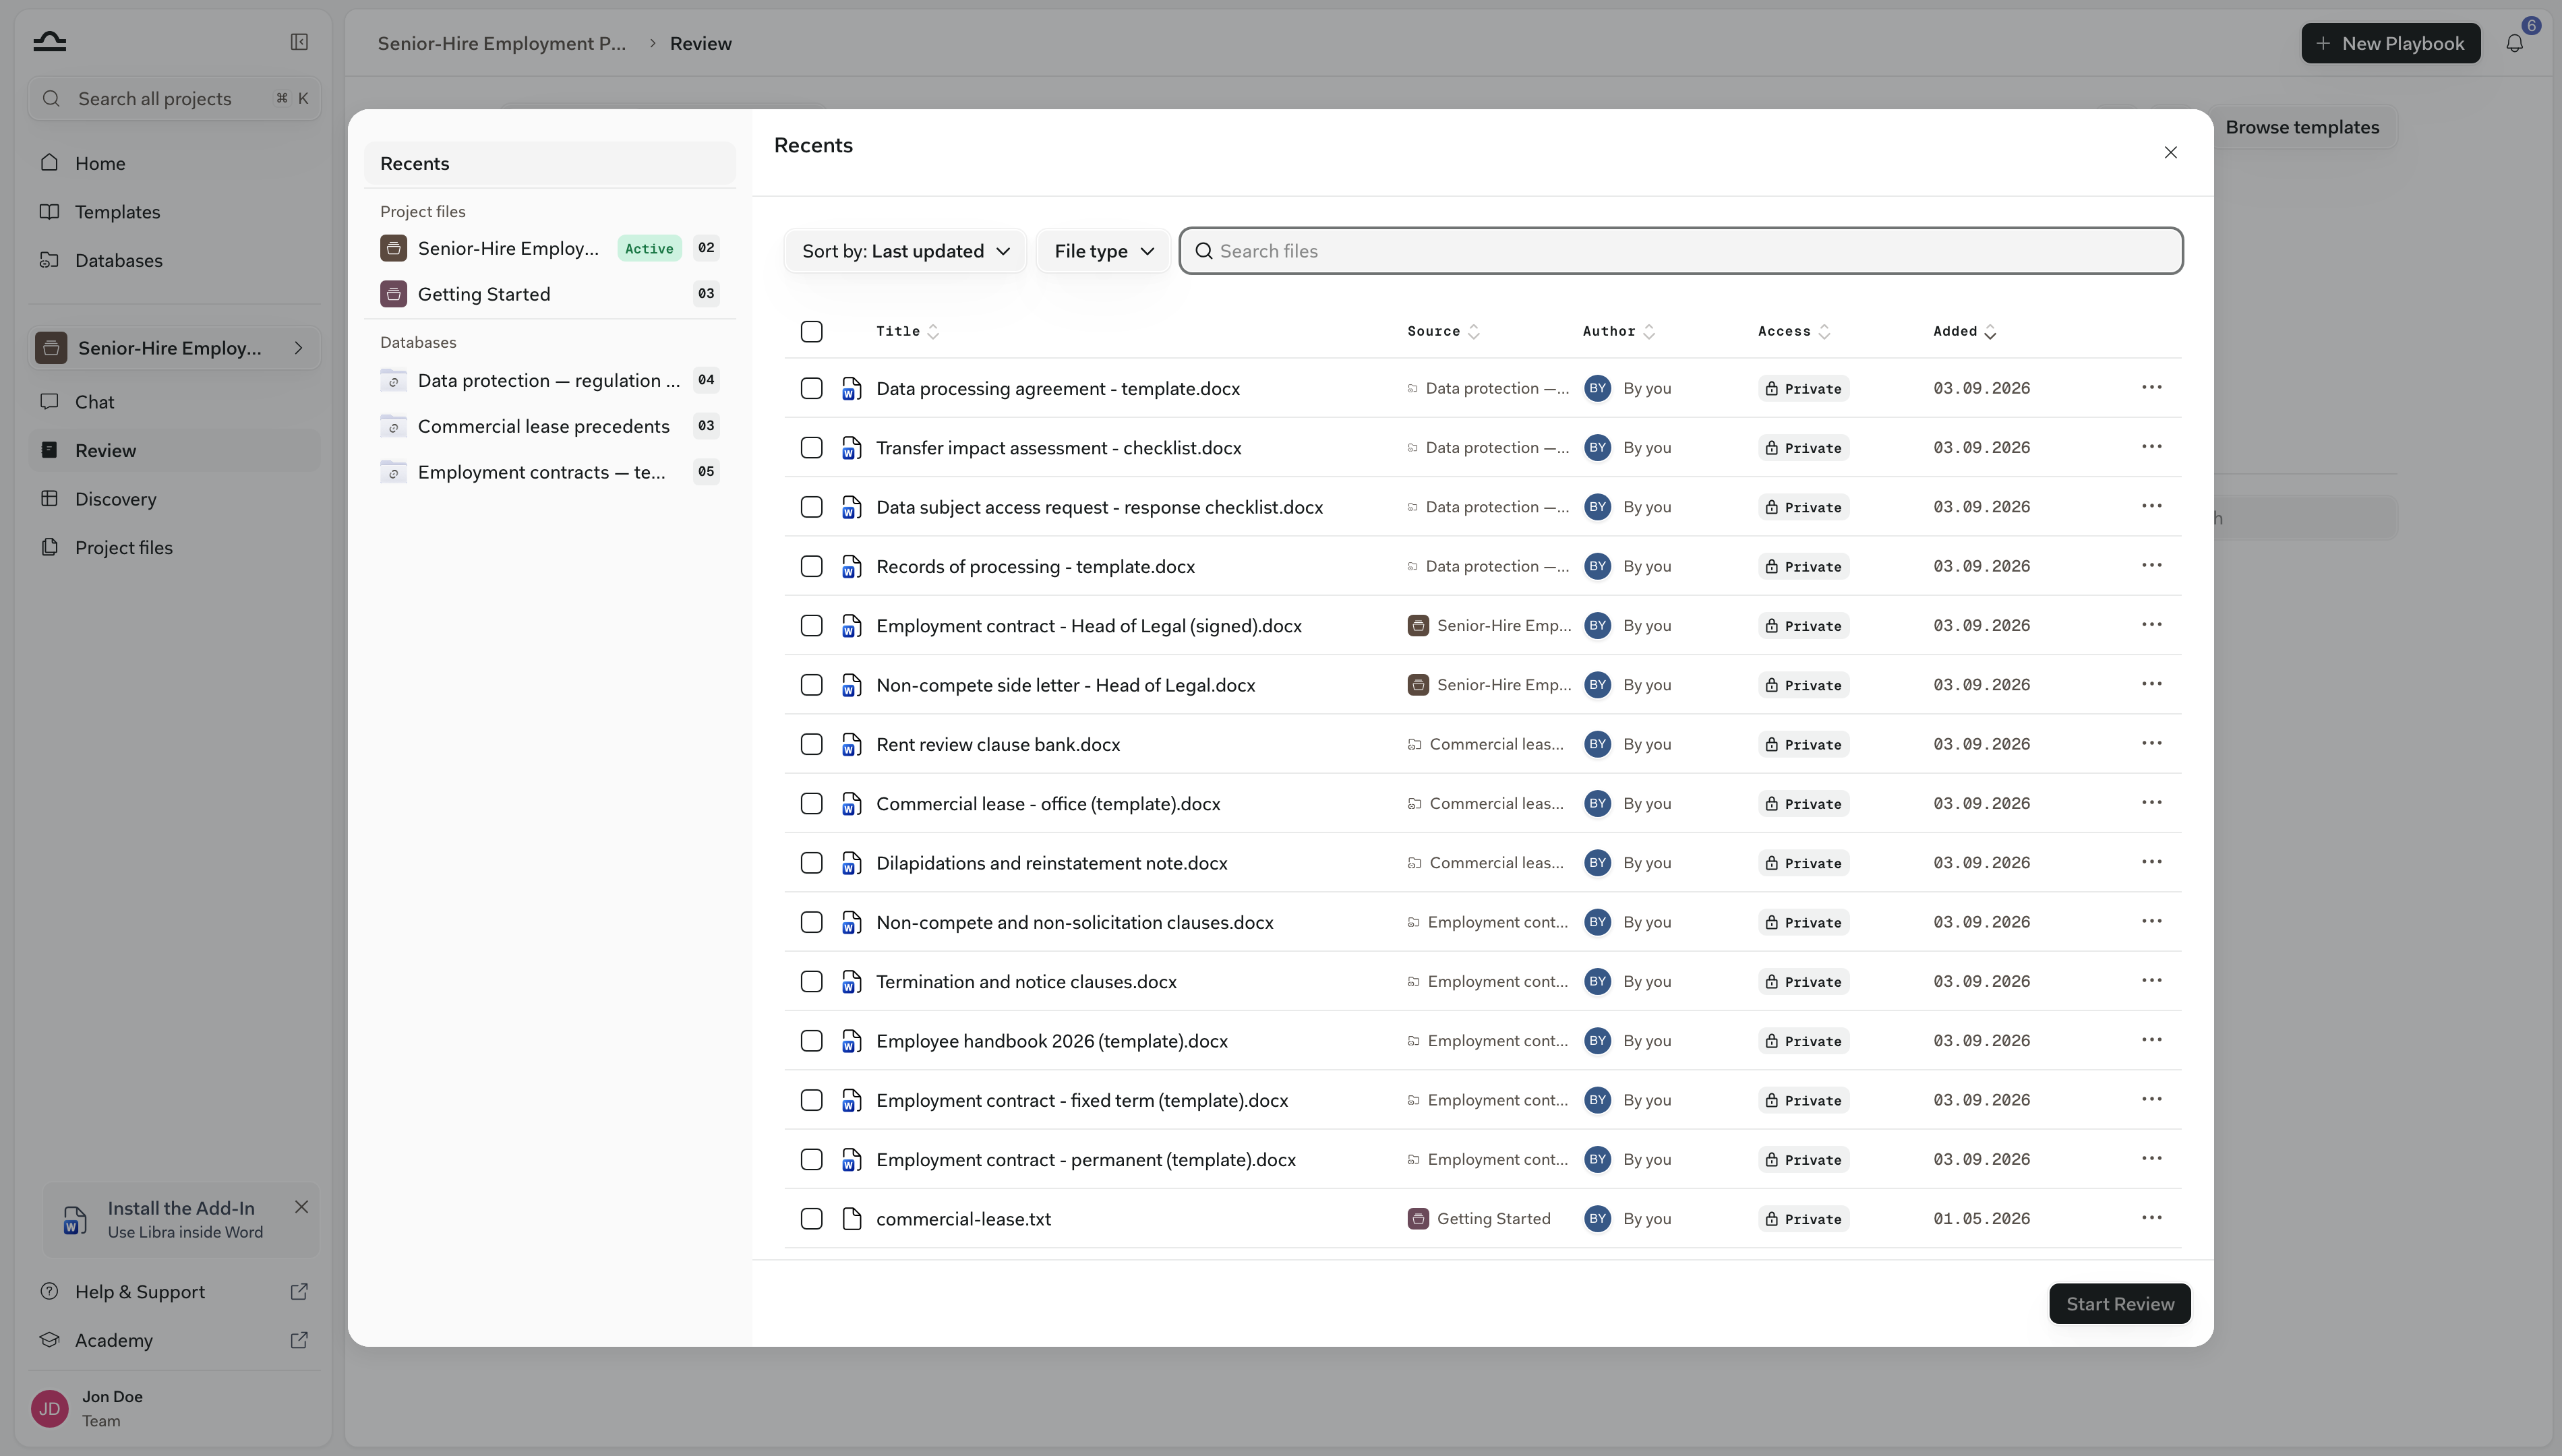Expand the Senior-Hire Employ... project chevron

(x=298, y=348)
